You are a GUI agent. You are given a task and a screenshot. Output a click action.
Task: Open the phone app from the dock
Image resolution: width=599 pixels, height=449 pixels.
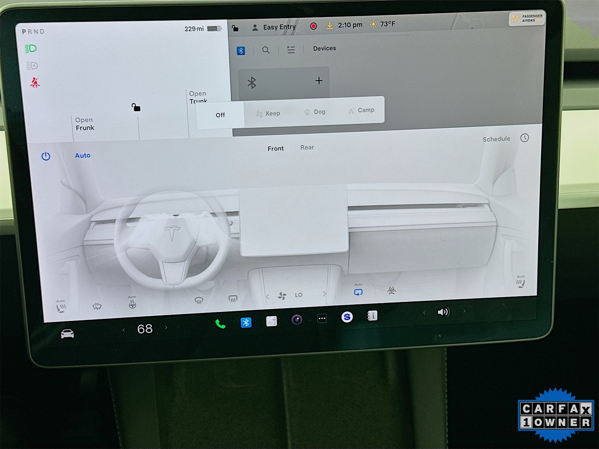220,324
